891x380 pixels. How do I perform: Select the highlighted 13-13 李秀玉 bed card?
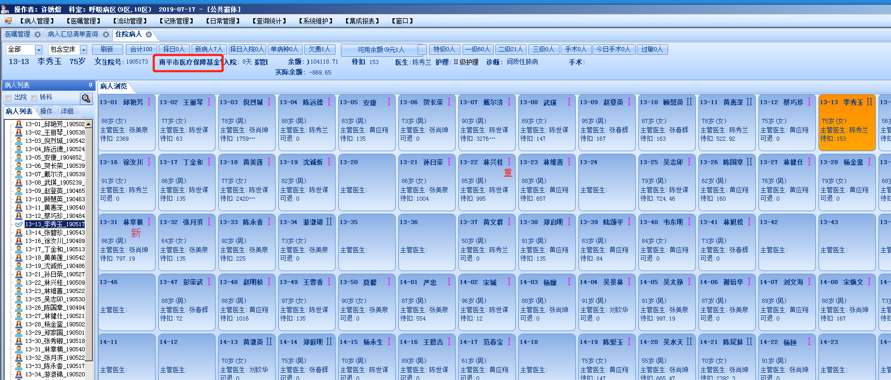pos(847,123)
